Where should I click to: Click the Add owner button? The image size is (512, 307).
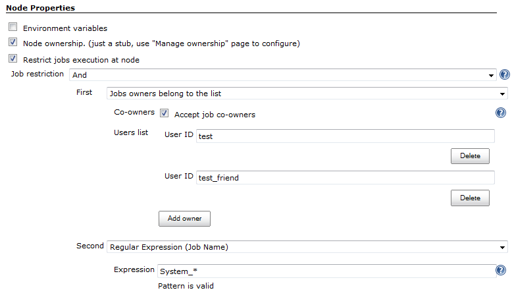coord(184,219)
